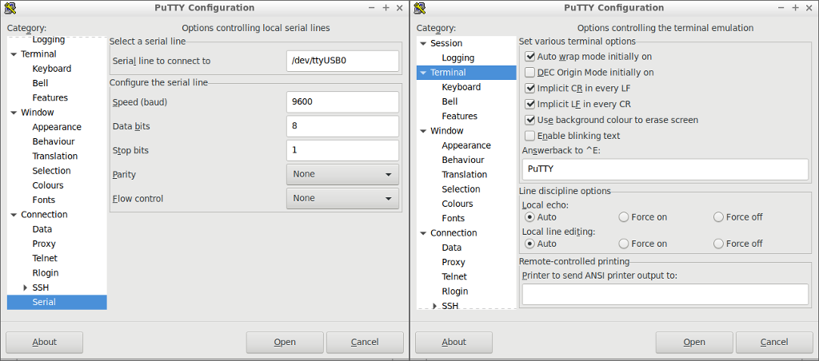This screenshot has width=819, height=361.
Task: Select Rlogin in left window tree
Action: click(x=46, y=273)
